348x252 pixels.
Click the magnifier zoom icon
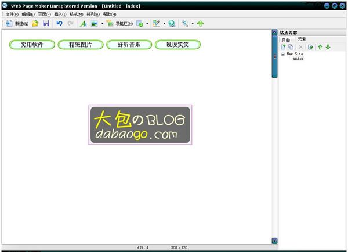coord(185,23)
